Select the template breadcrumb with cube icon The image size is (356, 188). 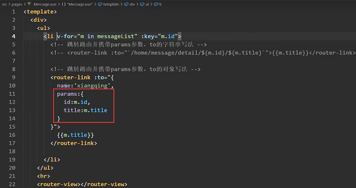[x=108, y=4]
